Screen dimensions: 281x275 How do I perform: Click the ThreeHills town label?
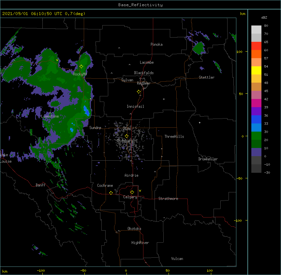click(174, 137)
